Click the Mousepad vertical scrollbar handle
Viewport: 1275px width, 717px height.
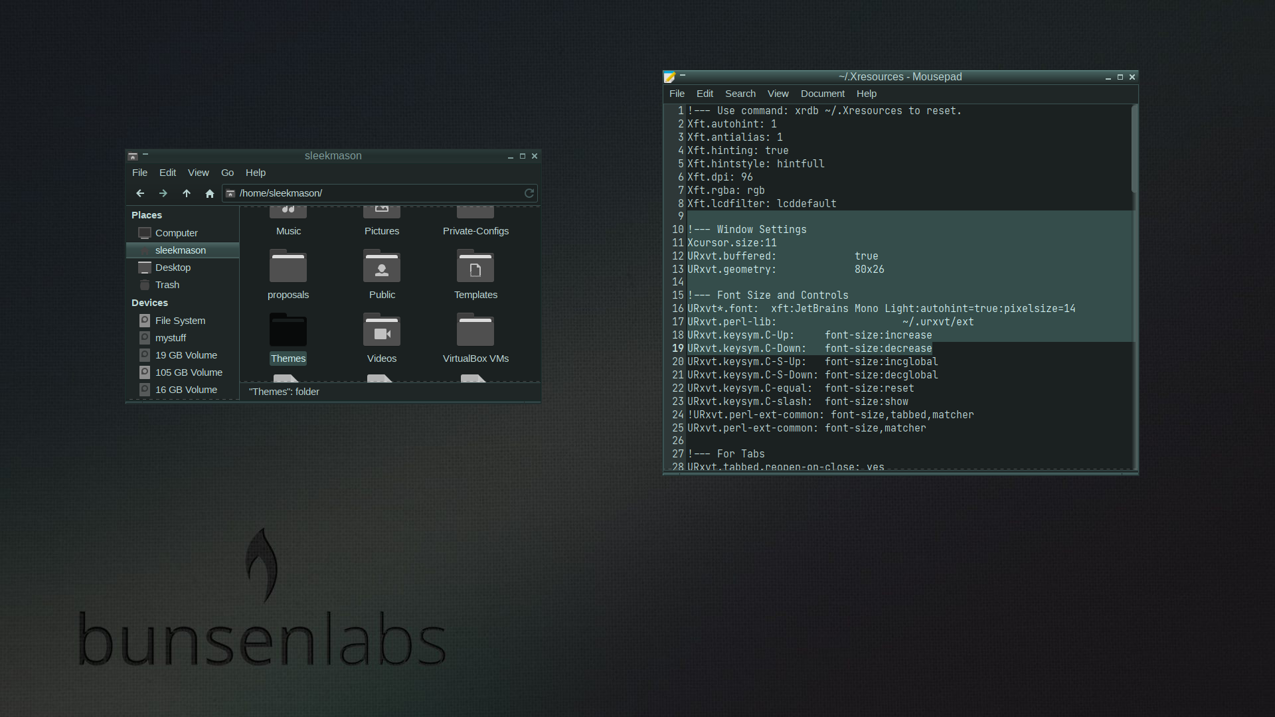1134,149
